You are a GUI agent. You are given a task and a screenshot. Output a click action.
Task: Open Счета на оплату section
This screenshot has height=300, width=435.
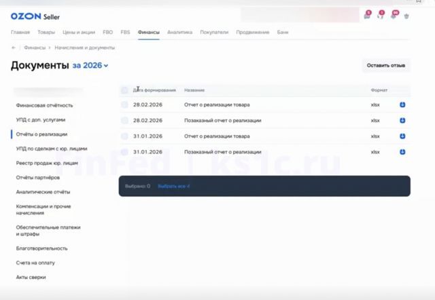coord(35,263)
